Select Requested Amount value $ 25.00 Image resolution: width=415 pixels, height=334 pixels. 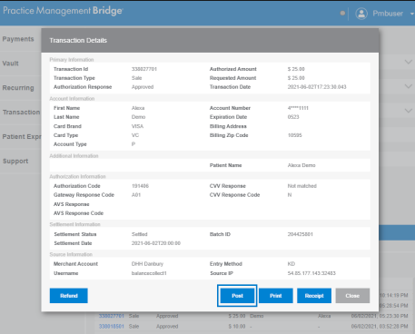296,78
